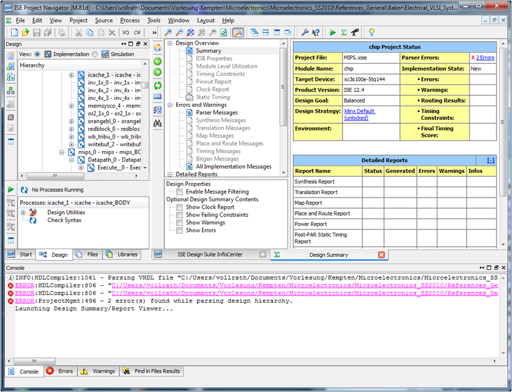Check the Show Failing Constraints option

(180, 215)
